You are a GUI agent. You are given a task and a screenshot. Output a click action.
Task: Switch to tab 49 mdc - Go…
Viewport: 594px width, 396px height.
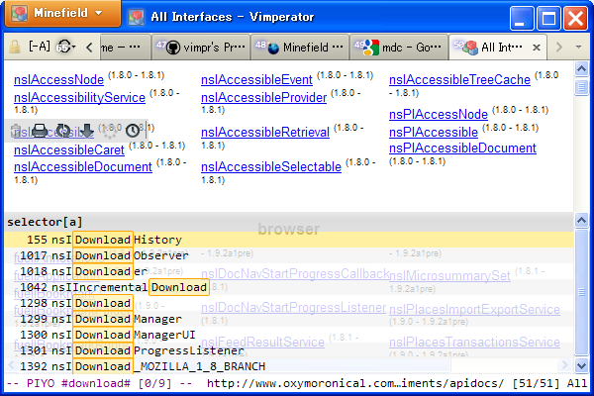coord(399,48)
